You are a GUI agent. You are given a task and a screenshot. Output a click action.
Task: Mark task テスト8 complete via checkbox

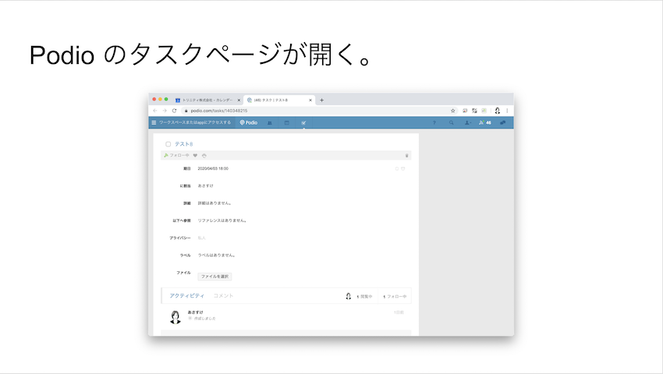(168, 144)
